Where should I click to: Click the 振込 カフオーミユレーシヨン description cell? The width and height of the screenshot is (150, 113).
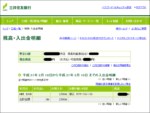pos(91,94)
